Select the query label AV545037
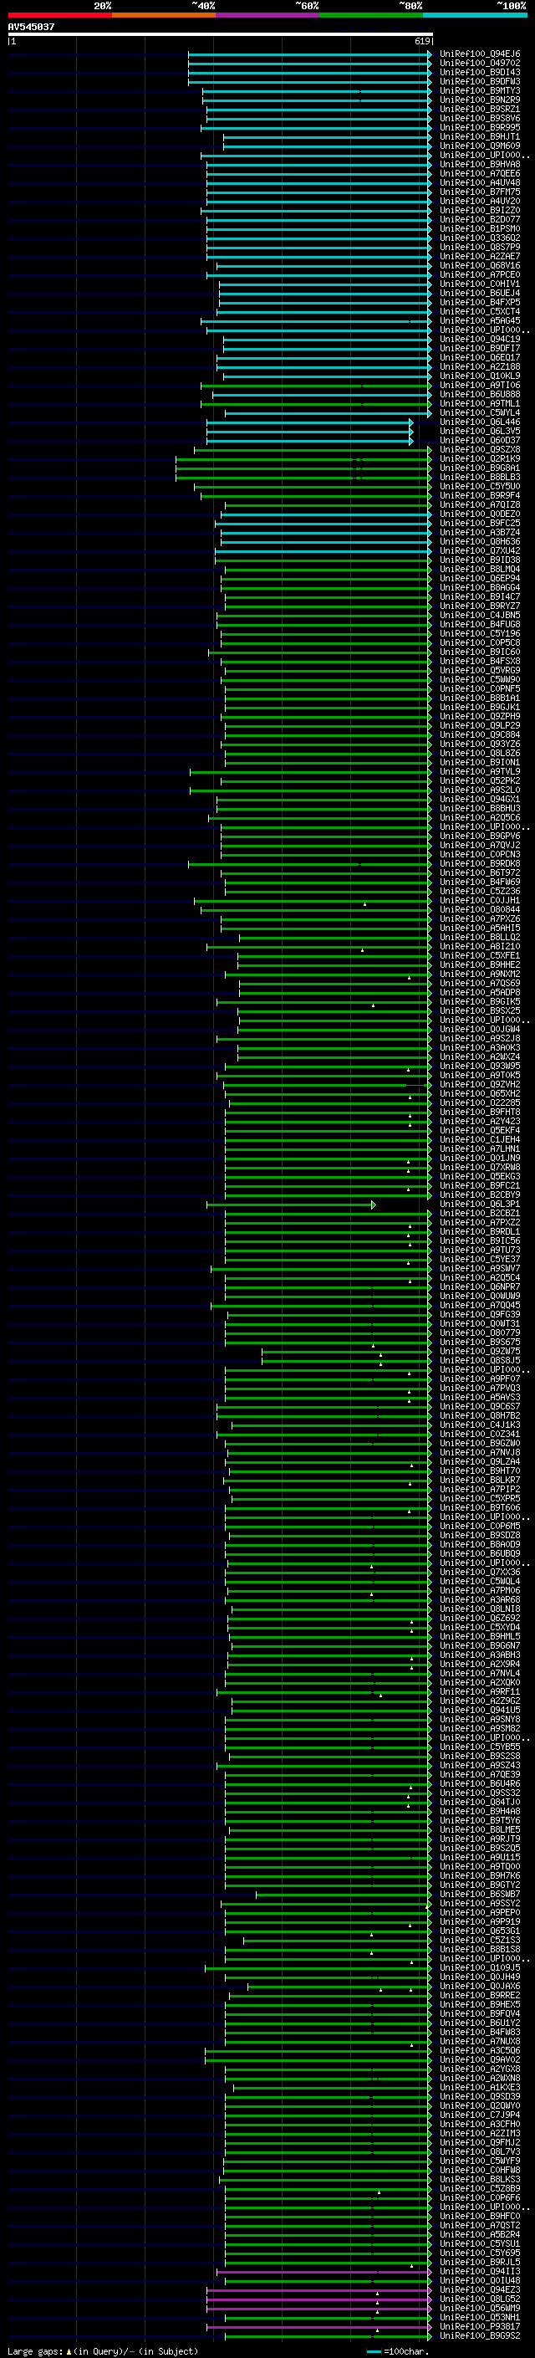The height and width of the screenshot is (2358, 535). point(31,27)
